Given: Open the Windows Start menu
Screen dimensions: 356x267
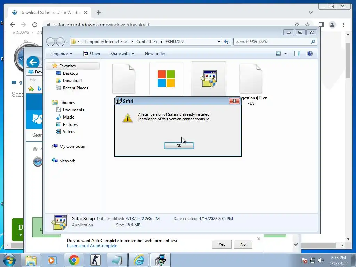Looking at the screenshot, I should (9, 260).
